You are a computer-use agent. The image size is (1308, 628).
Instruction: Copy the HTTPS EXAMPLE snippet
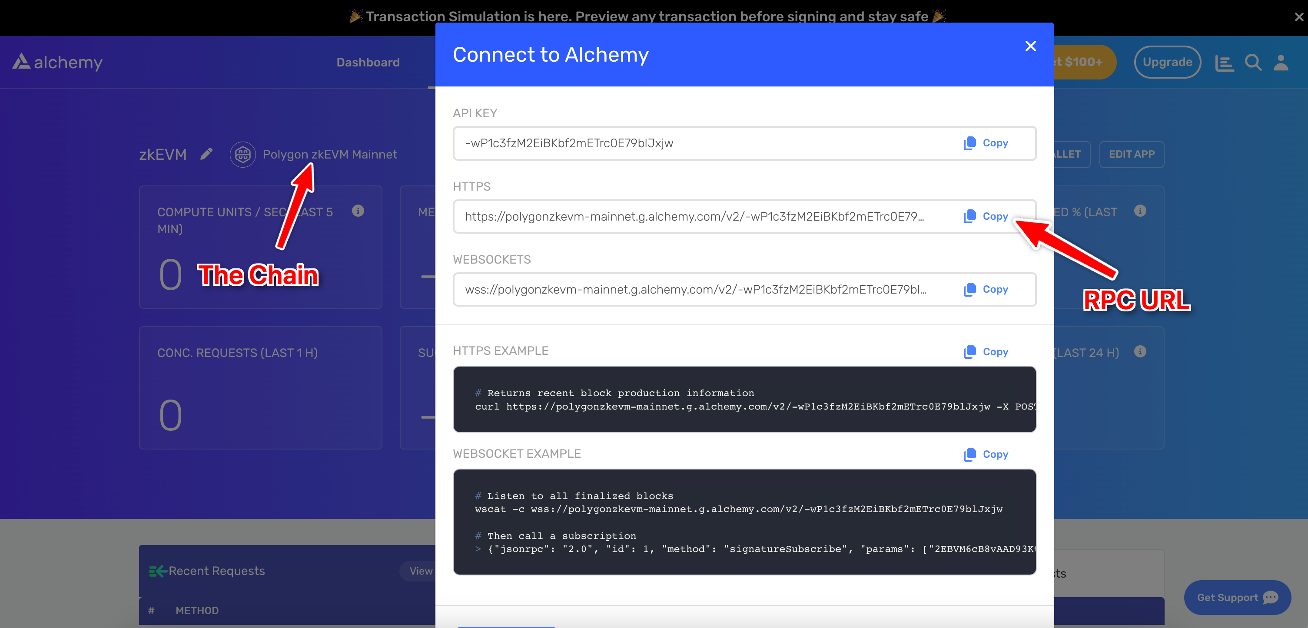986,351
